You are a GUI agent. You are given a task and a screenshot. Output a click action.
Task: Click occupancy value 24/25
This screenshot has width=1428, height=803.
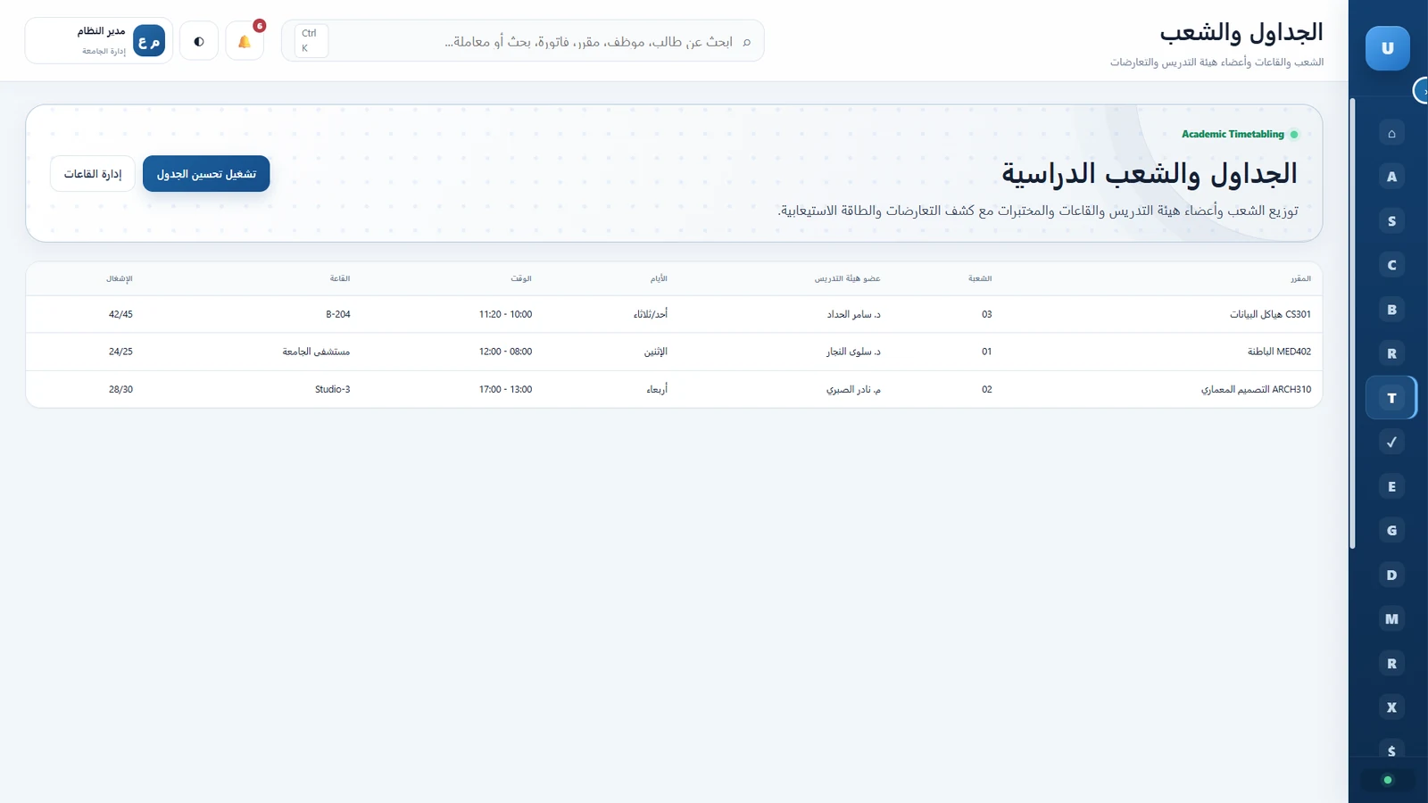pyautogui.click(x=120, y=352)
